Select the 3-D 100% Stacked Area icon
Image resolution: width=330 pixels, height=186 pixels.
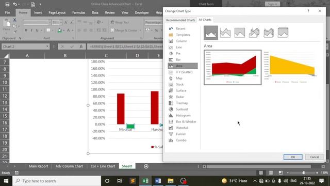pyautogui.click(x=283, y=33)
